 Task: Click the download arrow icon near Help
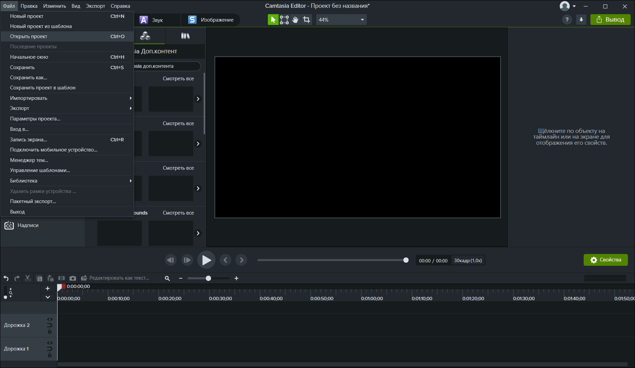(x=581, y=20)
